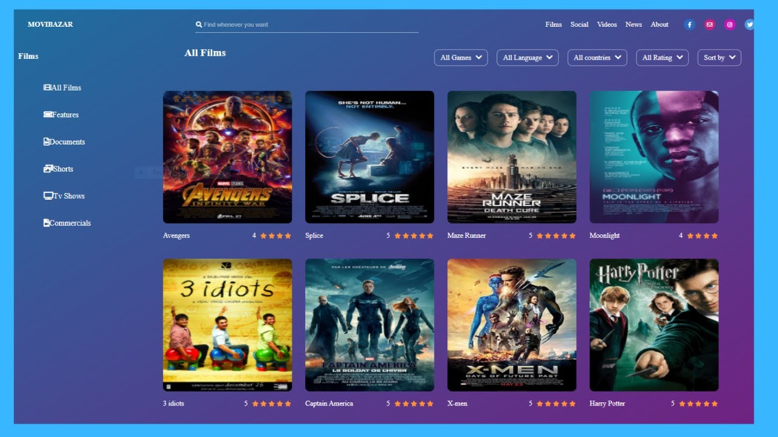
Task: Click the All Films page heading
Action: coord(205,53)
